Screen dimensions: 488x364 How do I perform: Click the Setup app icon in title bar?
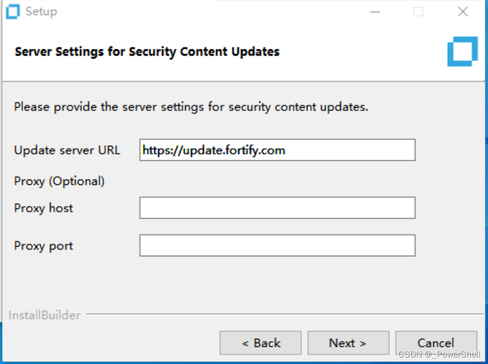click(13, 12)
